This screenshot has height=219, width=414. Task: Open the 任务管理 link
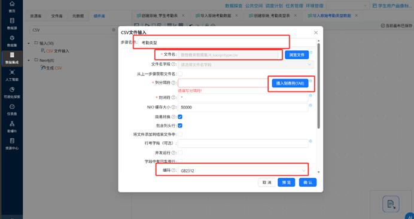pos(294,5)
